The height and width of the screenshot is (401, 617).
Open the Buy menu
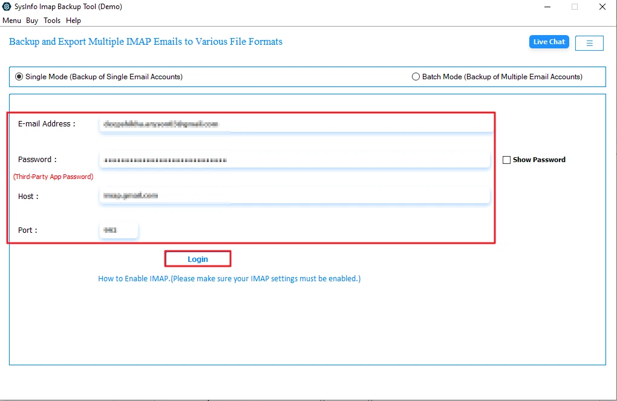click(x=31, y=20)
